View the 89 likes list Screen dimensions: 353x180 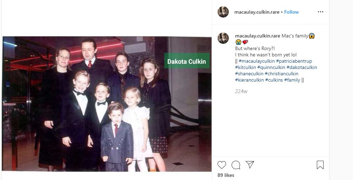click(x=226, y=175)
